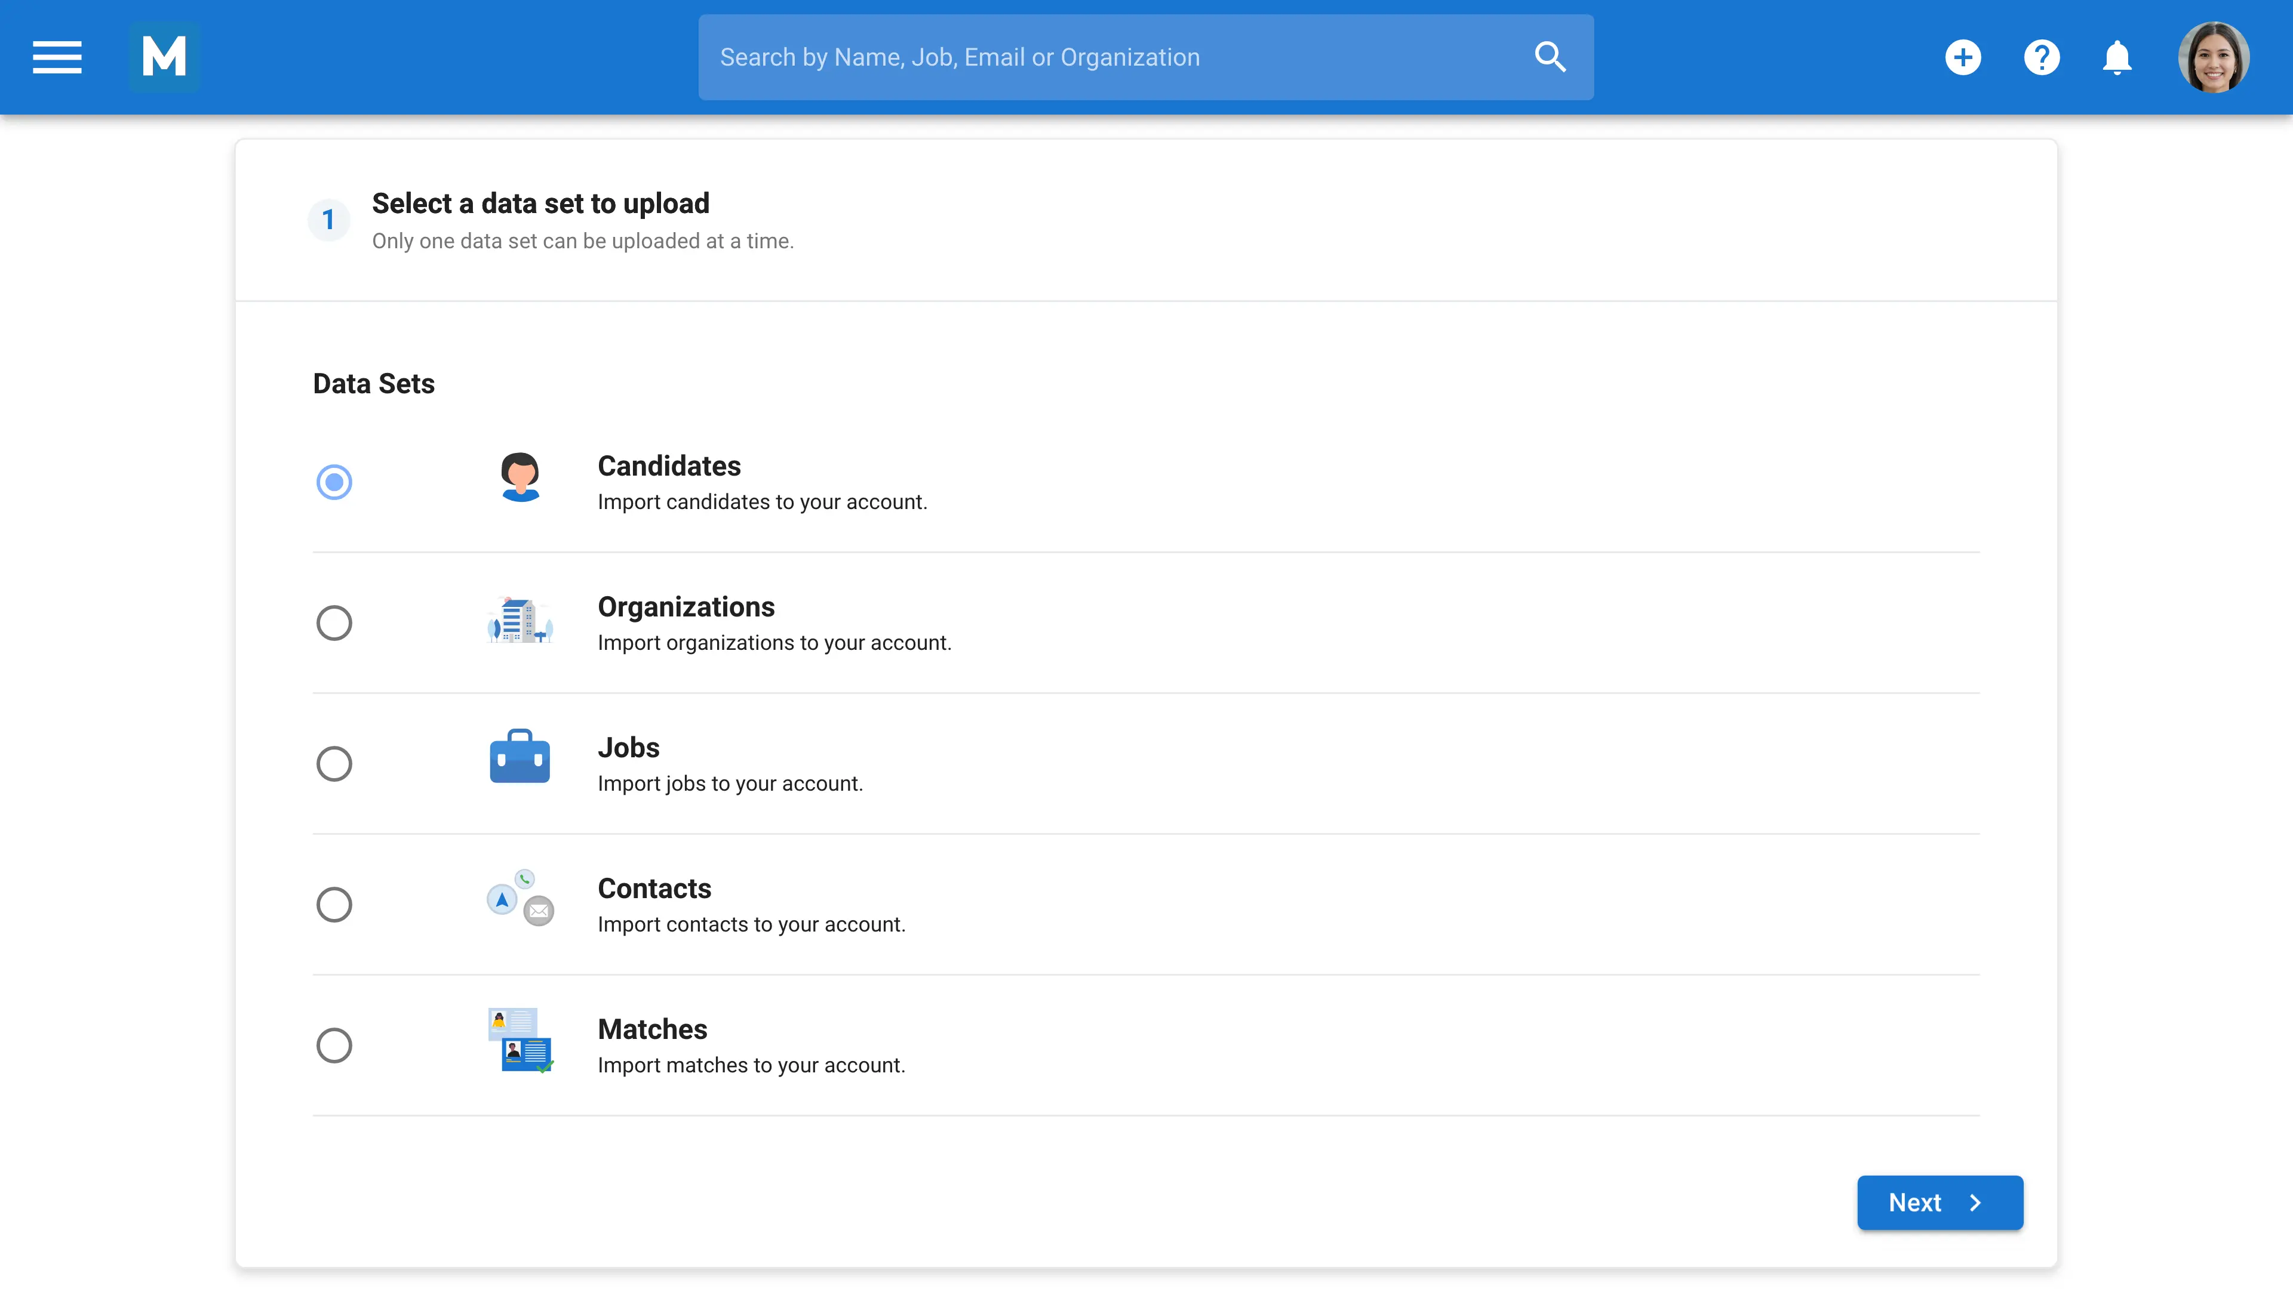Viewport: 2293px width, 1289px height.
Task: Click the Matches resume cards icon
Action: click(x=520, y=1040)
